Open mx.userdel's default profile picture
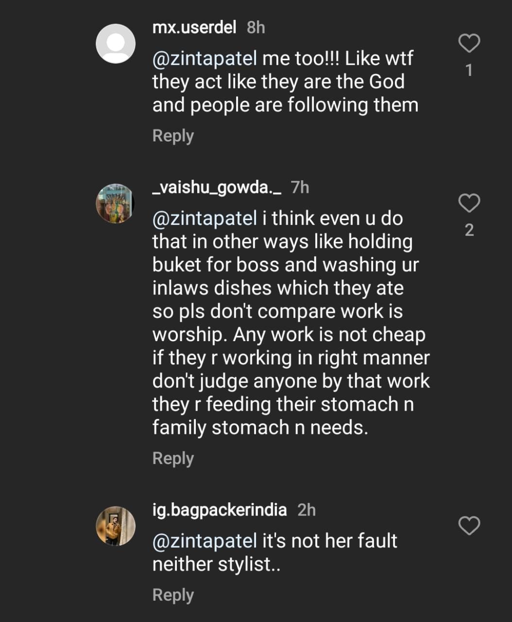 [x=116, y=43]
